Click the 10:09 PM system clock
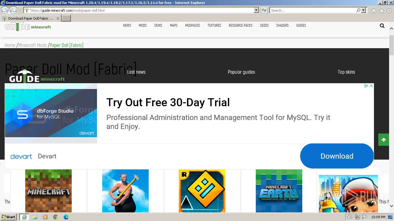The image size is (394, 221). (378, 217)
